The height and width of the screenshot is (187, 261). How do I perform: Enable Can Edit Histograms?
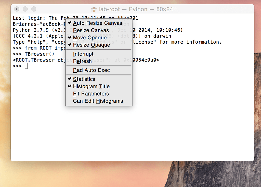tap(98, 101)
